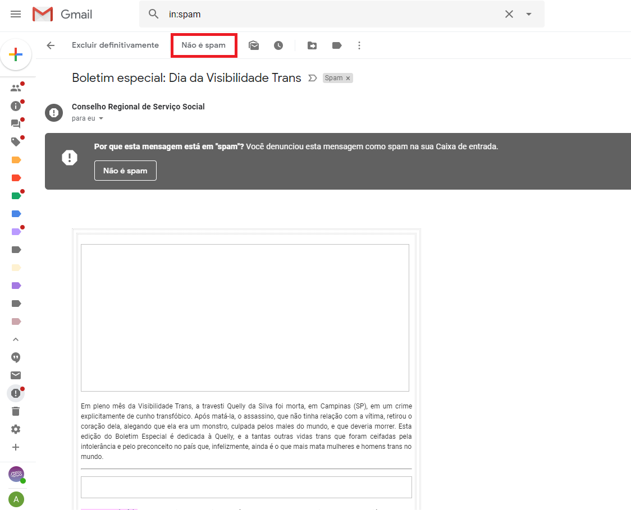Viewport: 631px width, 510px height.
Task: Open the main hamburger menu
Action: [16, 14]
